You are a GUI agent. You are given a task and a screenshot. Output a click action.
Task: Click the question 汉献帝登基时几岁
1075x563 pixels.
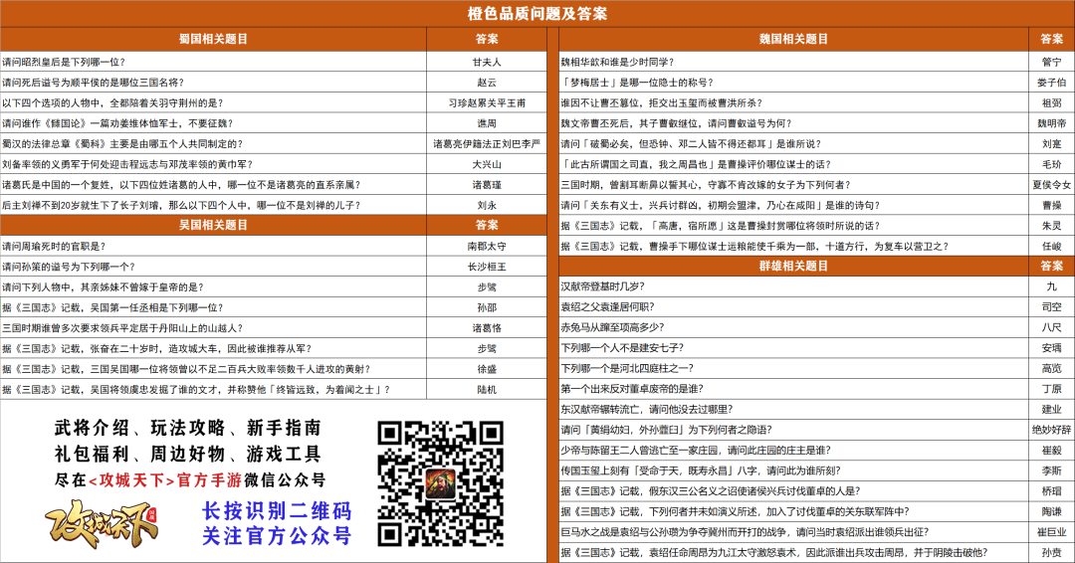pos(602,286)
